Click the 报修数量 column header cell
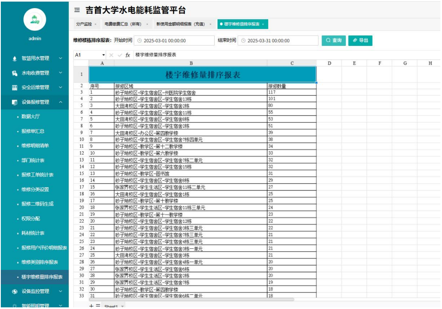 click(x=292, y=86)
